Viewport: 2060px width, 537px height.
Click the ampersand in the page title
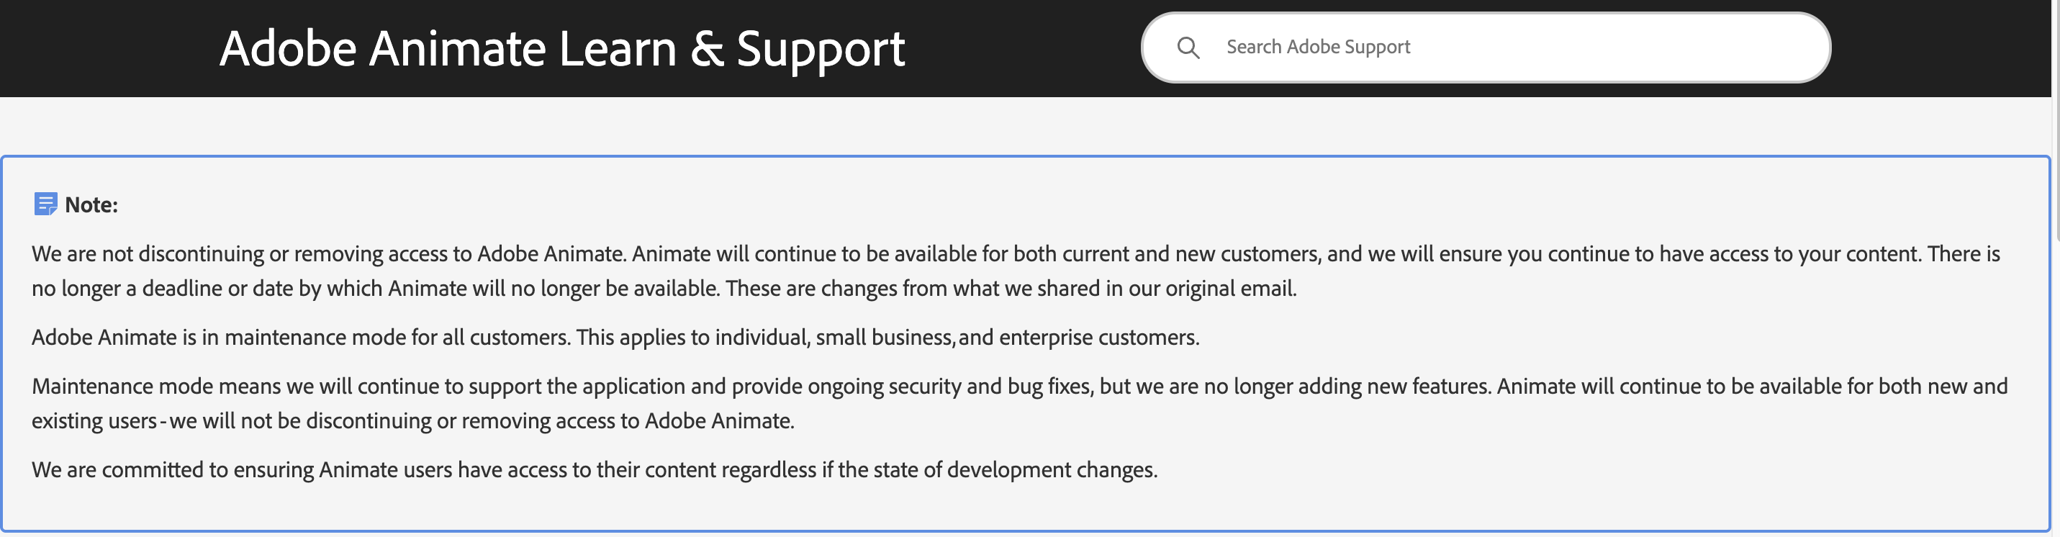[707, 49]
